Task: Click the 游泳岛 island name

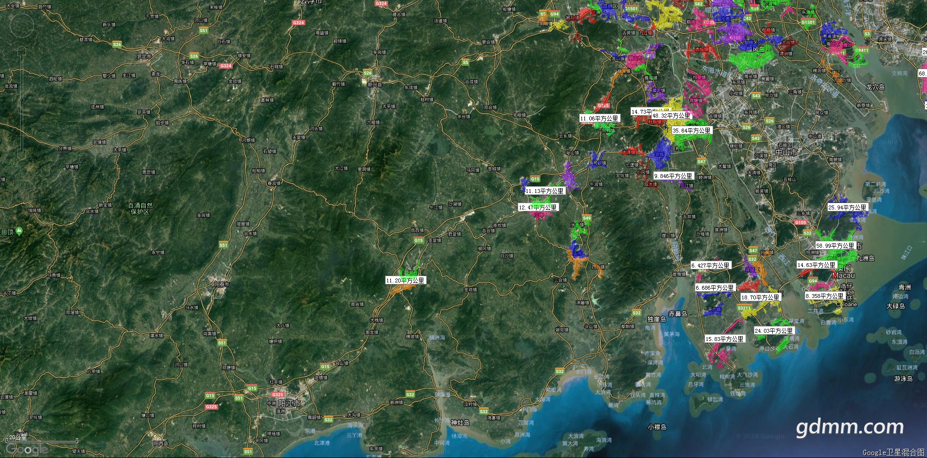Action: coord(903,379)
